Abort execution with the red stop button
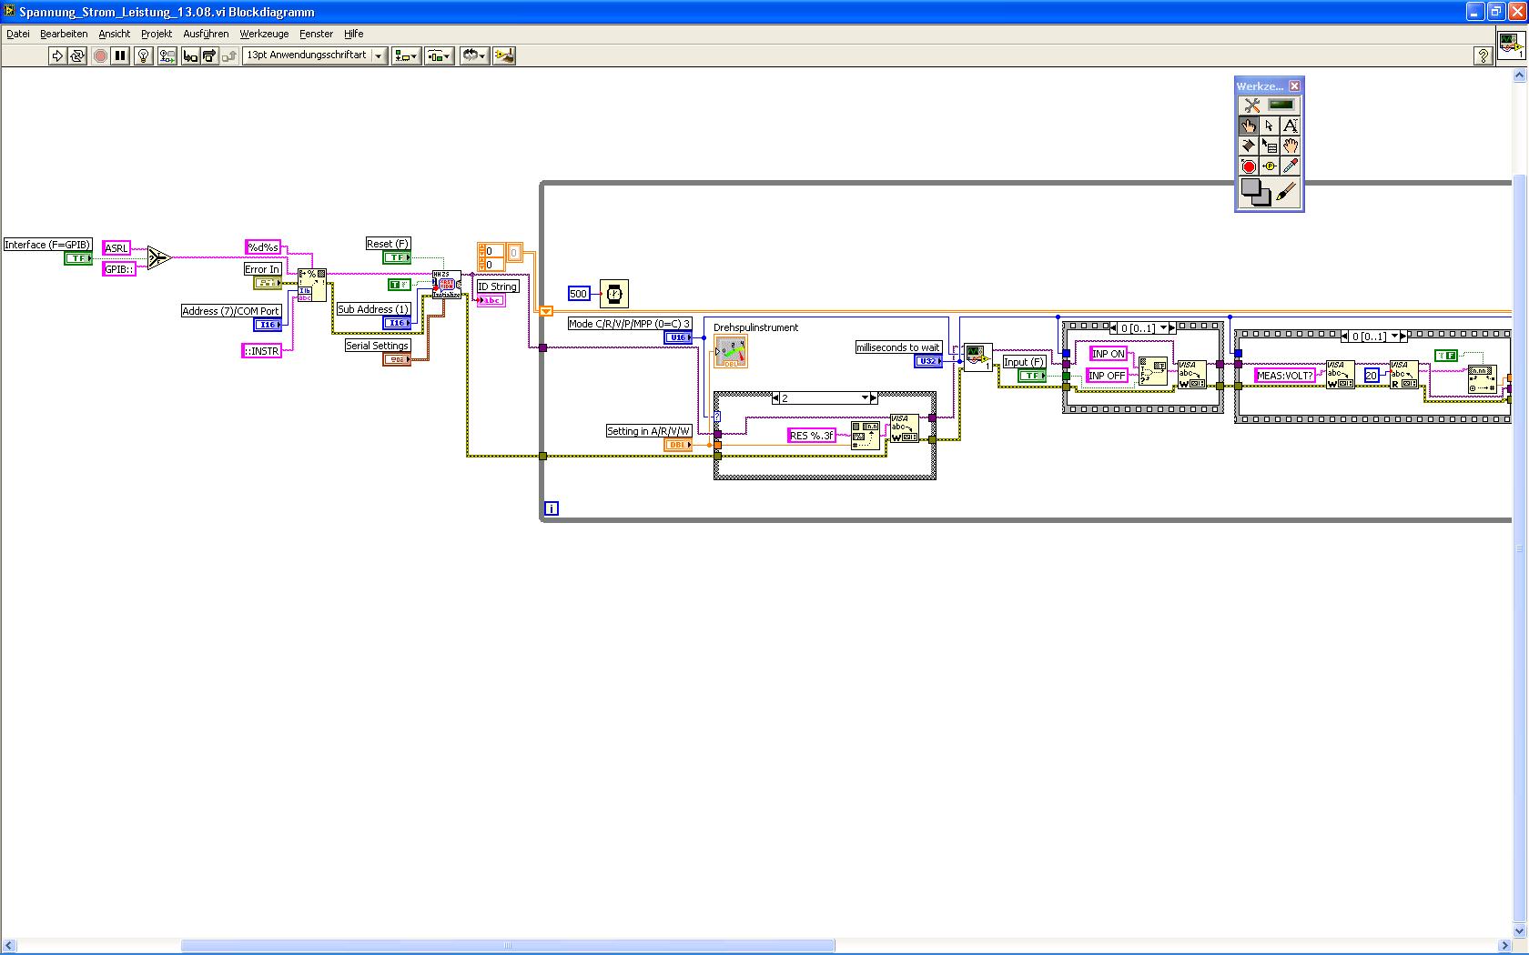This screenshot has width=1529, height=955. coord(100,56)
